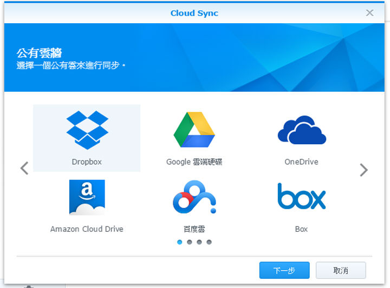Jump to fourth page pagination dot

(209, 242)
